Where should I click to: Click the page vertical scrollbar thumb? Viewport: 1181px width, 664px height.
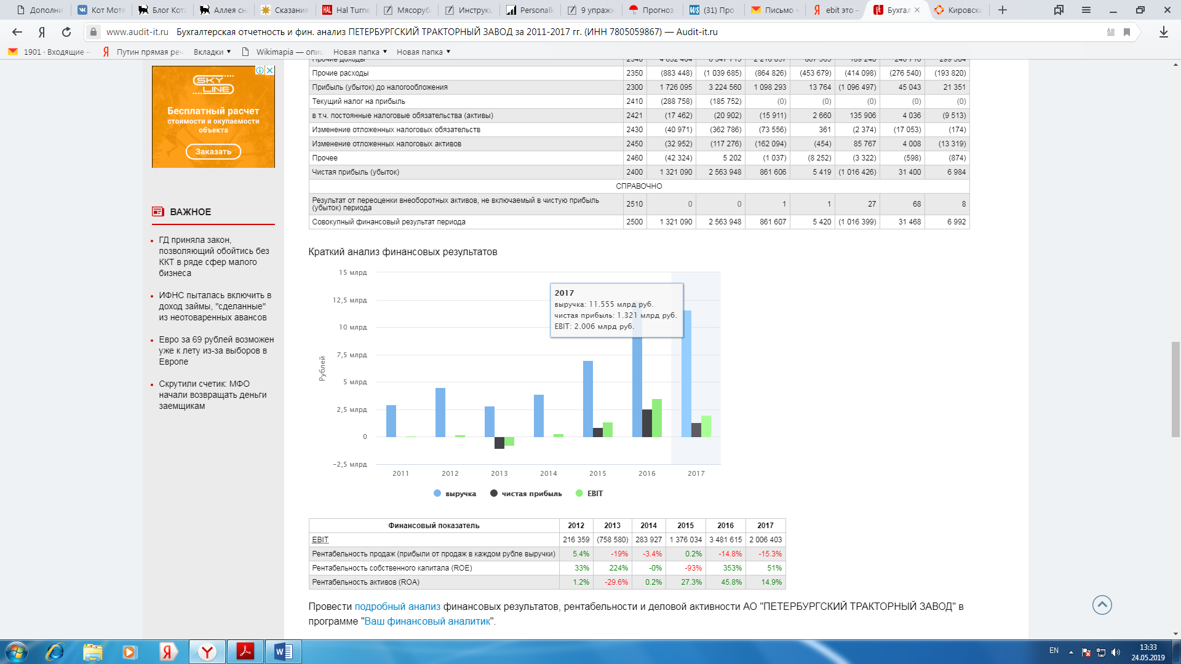(1175, 389)
